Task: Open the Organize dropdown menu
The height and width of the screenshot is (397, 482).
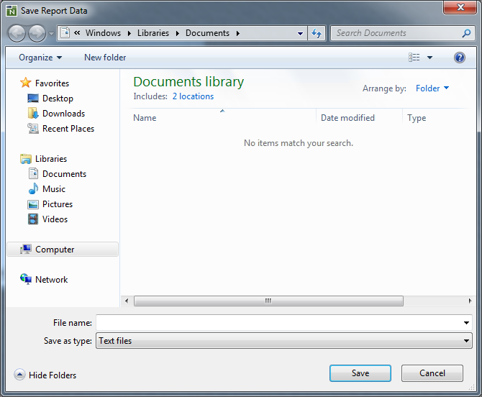Action: (40, 58)
